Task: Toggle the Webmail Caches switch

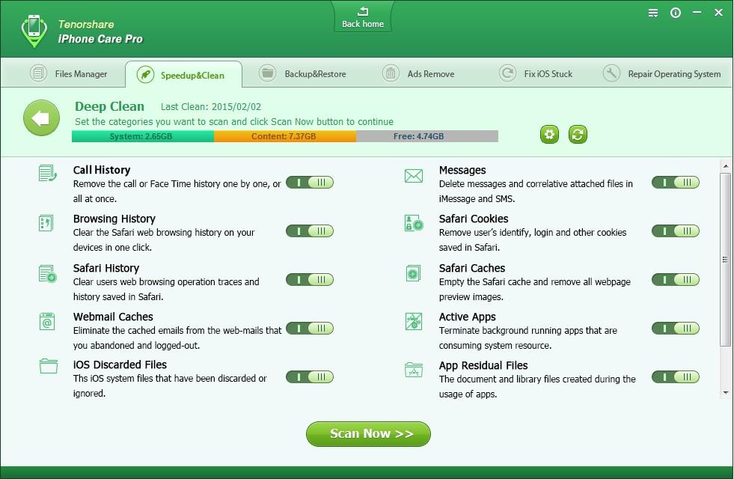Action: pyautogui.click(x=310, y=329)
